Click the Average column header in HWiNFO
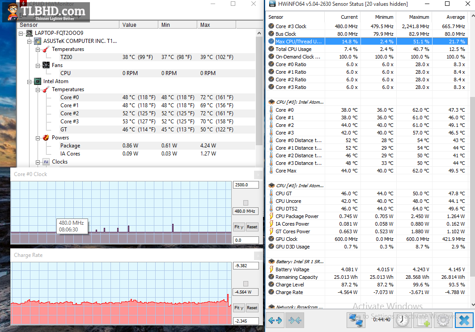475x332 pixels. pyautogui.click(x=450, y=17)
